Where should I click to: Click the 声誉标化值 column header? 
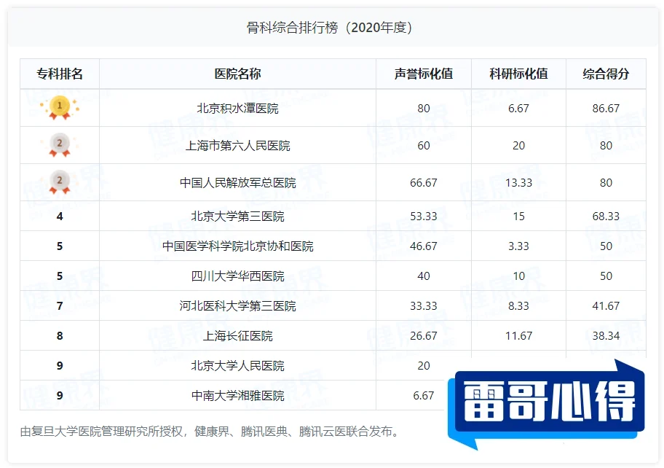tap(424, 74)
